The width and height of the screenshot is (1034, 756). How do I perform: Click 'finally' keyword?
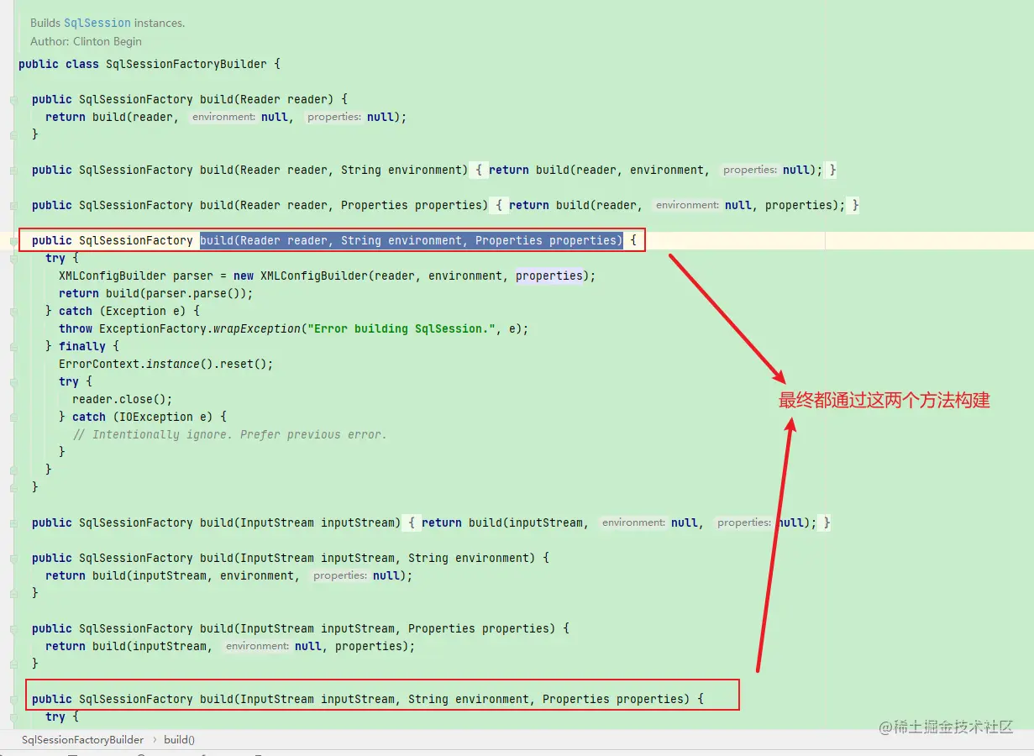(x=82, y=346)
